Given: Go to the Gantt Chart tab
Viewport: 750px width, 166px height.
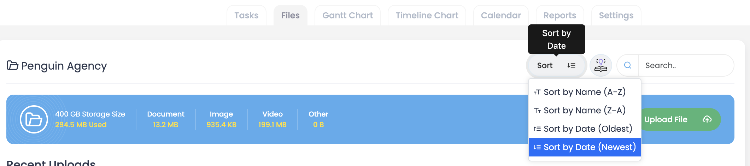Looking at the screenshot, I should click(x=347, y=16).
